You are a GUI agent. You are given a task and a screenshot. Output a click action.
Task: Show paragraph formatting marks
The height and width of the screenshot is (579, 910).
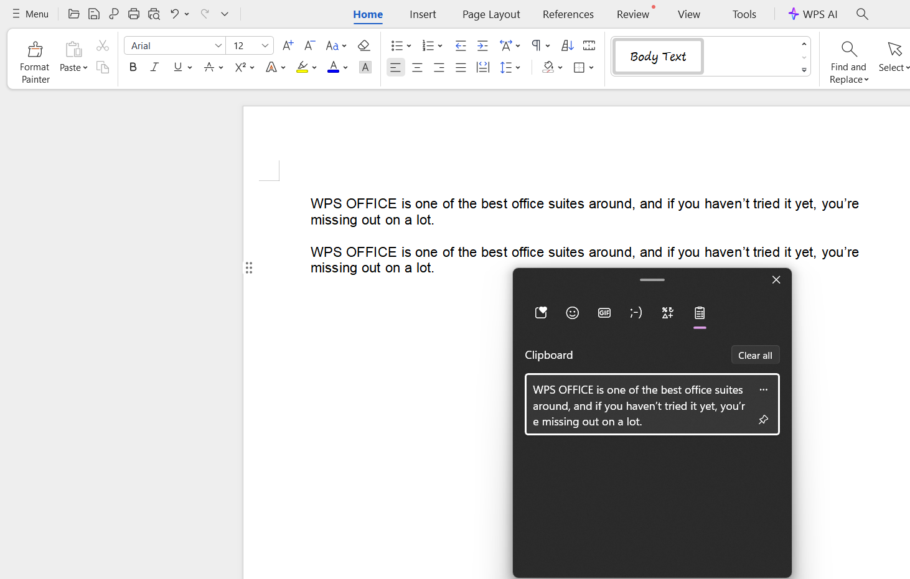pos(536,45)
